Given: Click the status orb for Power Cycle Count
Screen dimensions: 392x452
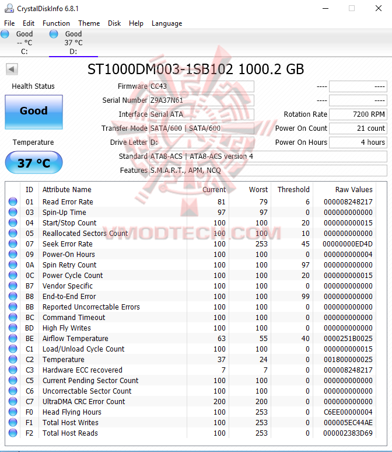Looking at the screenshot, I should click(x=13, y=275).
